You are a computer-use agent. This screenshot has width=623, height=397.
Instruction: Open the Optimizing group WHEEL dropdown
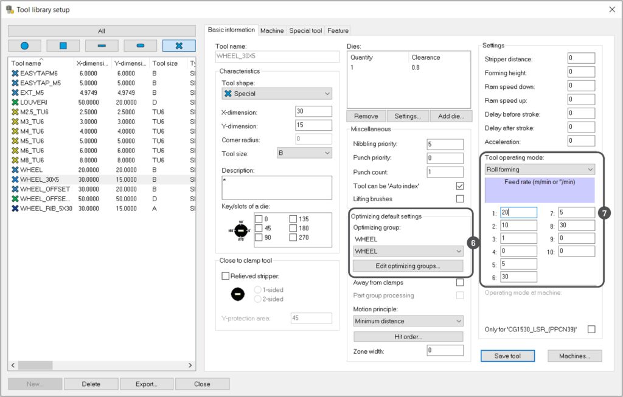(408, 251)
